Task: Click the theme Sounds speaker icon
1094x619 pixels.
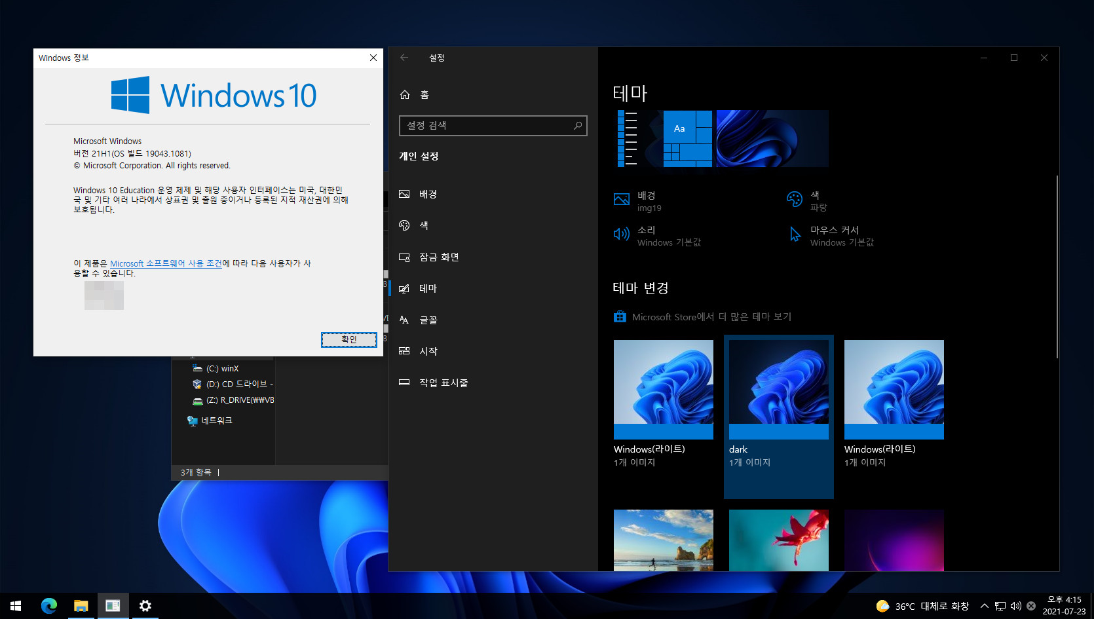Action: click(x=621, y=234)
